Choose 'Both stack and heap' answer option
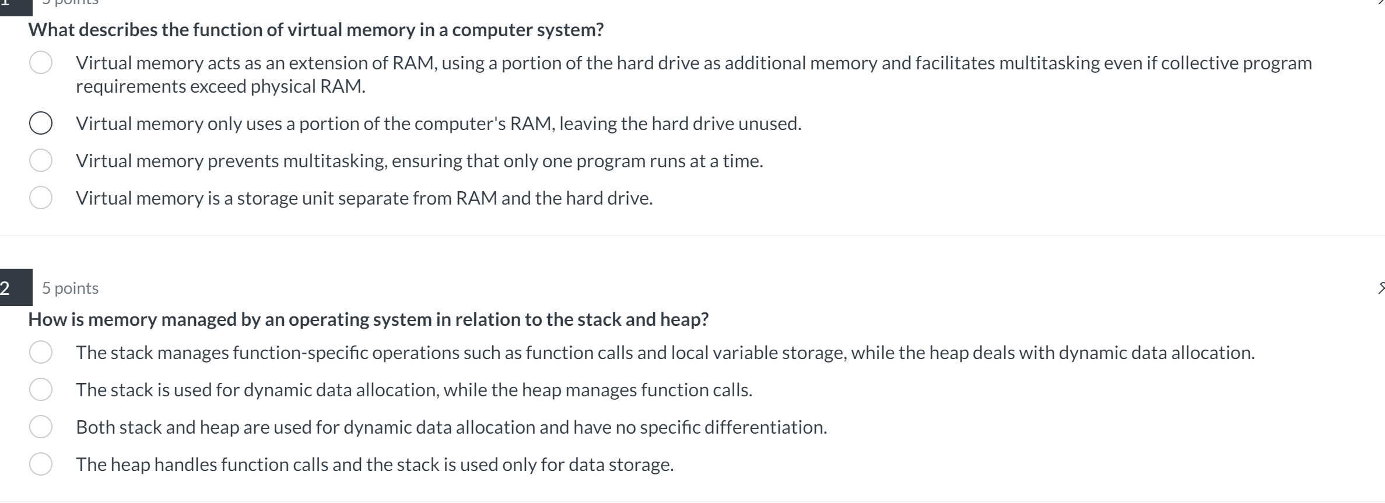Screen dimensions: 1385x503 click(x=41, y=427)
